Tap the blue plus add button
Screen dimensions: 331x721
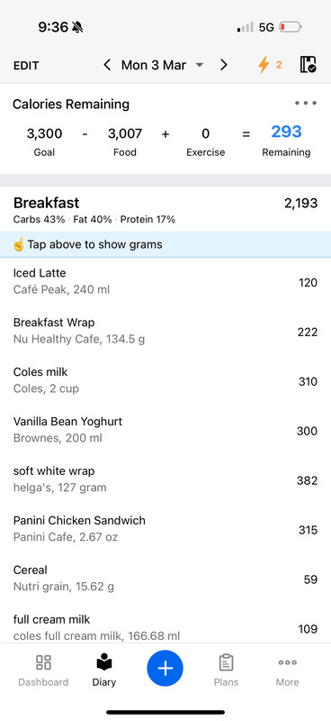[165, 668]
